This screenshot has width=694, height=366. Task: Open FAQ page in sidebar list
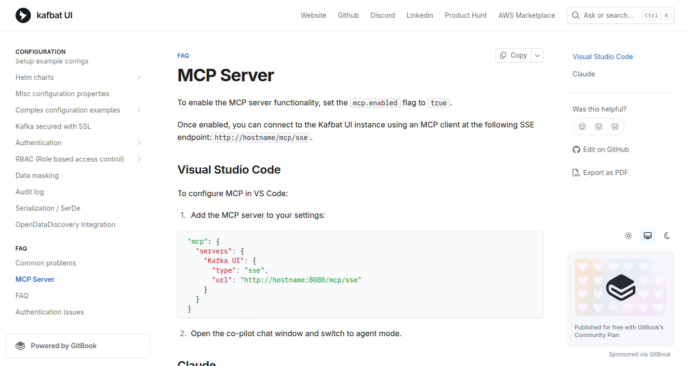point(22,296)
